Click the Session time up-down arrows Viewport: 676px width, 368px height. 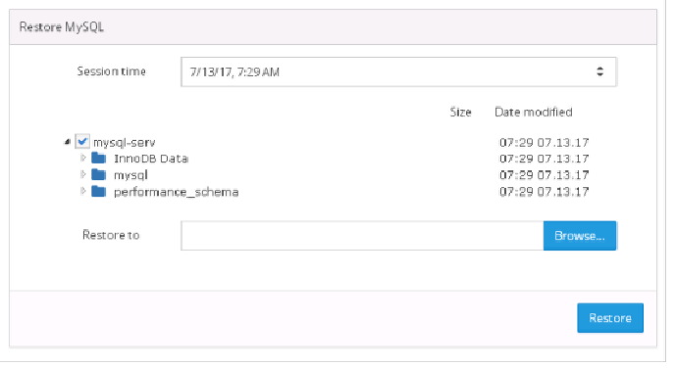pyautogui.click(x=599, y=71)
